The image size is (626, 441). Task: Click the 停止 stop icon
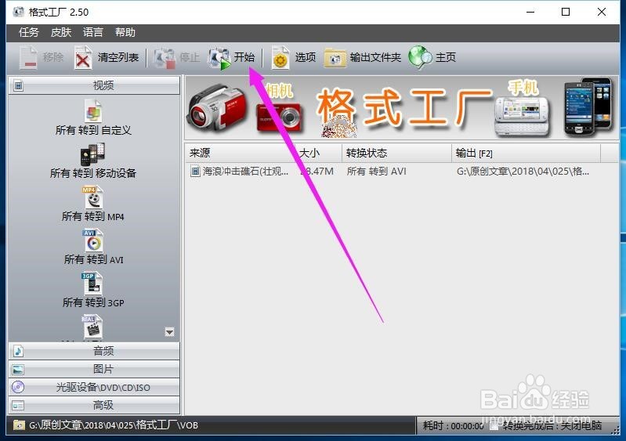[164, 58]
